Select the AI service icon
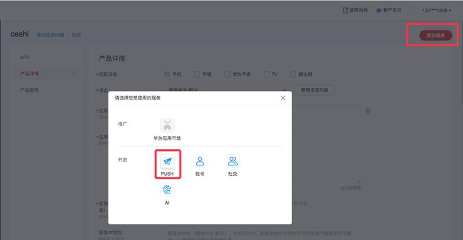 [167, 190]
